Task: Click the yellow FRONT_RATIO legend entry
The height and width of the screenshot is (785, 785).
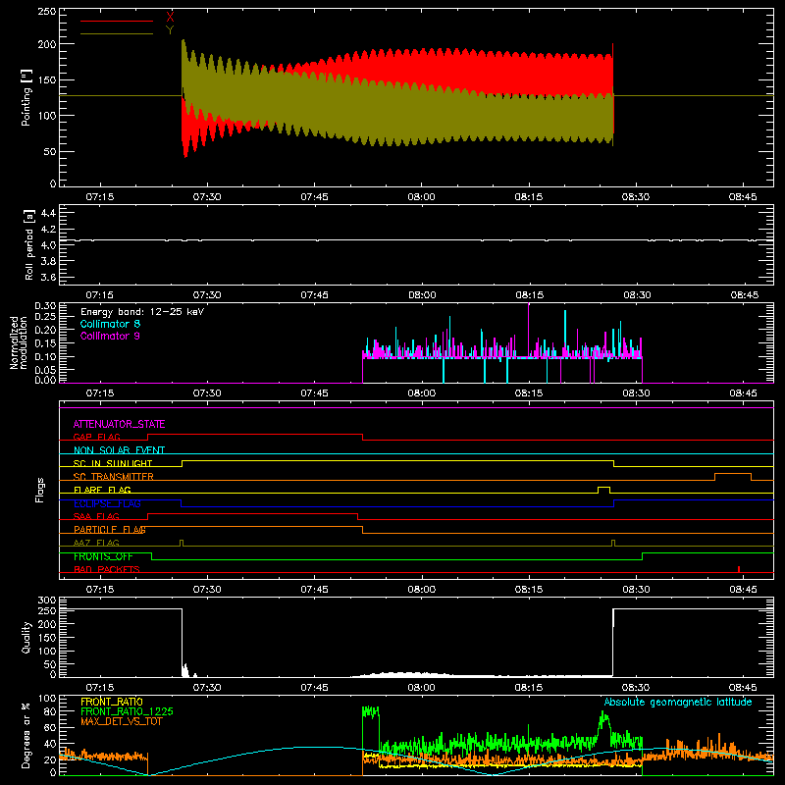Action: [112, 702]
